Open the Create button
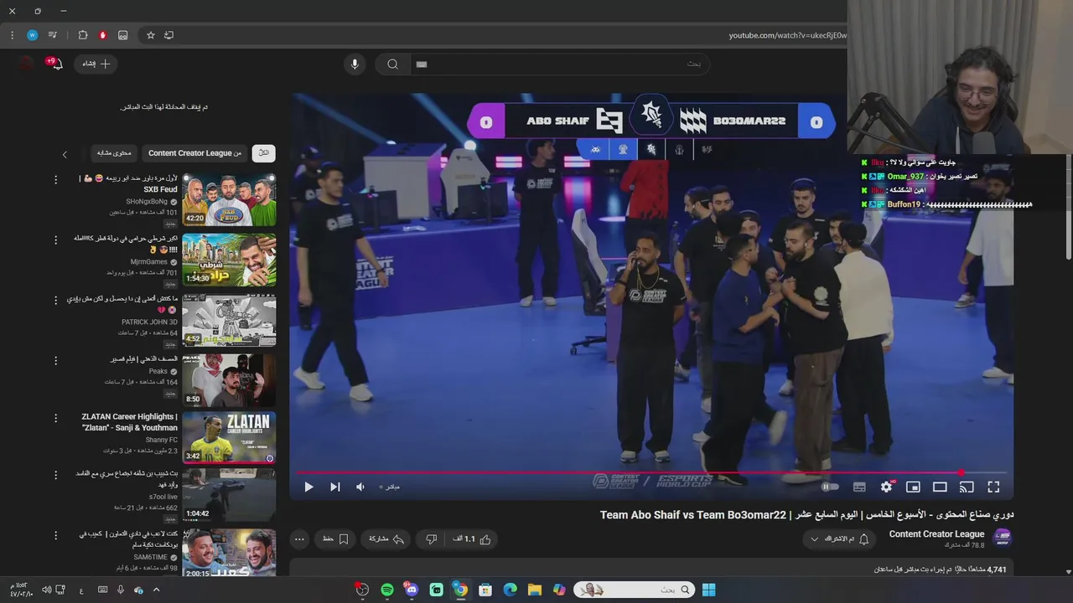This screenshot has height=603, width=1073. pyautogui.click(x=96, y=64)
